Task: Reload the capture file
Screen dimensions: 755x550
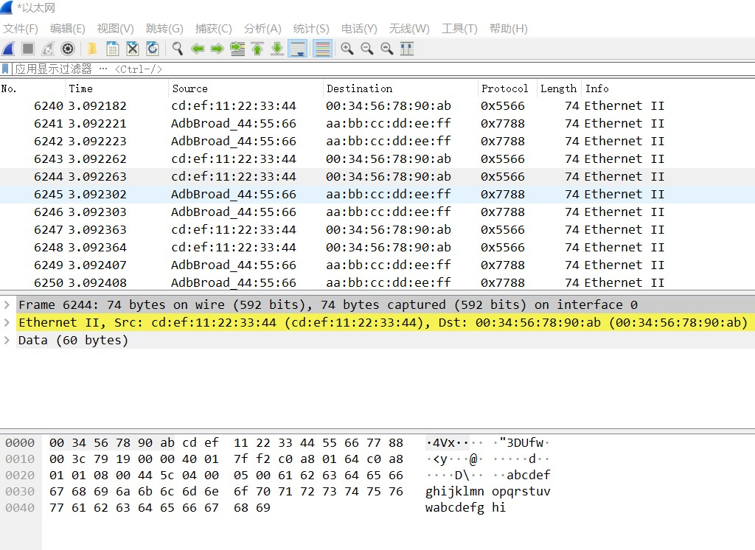Action: coord(153,49)
